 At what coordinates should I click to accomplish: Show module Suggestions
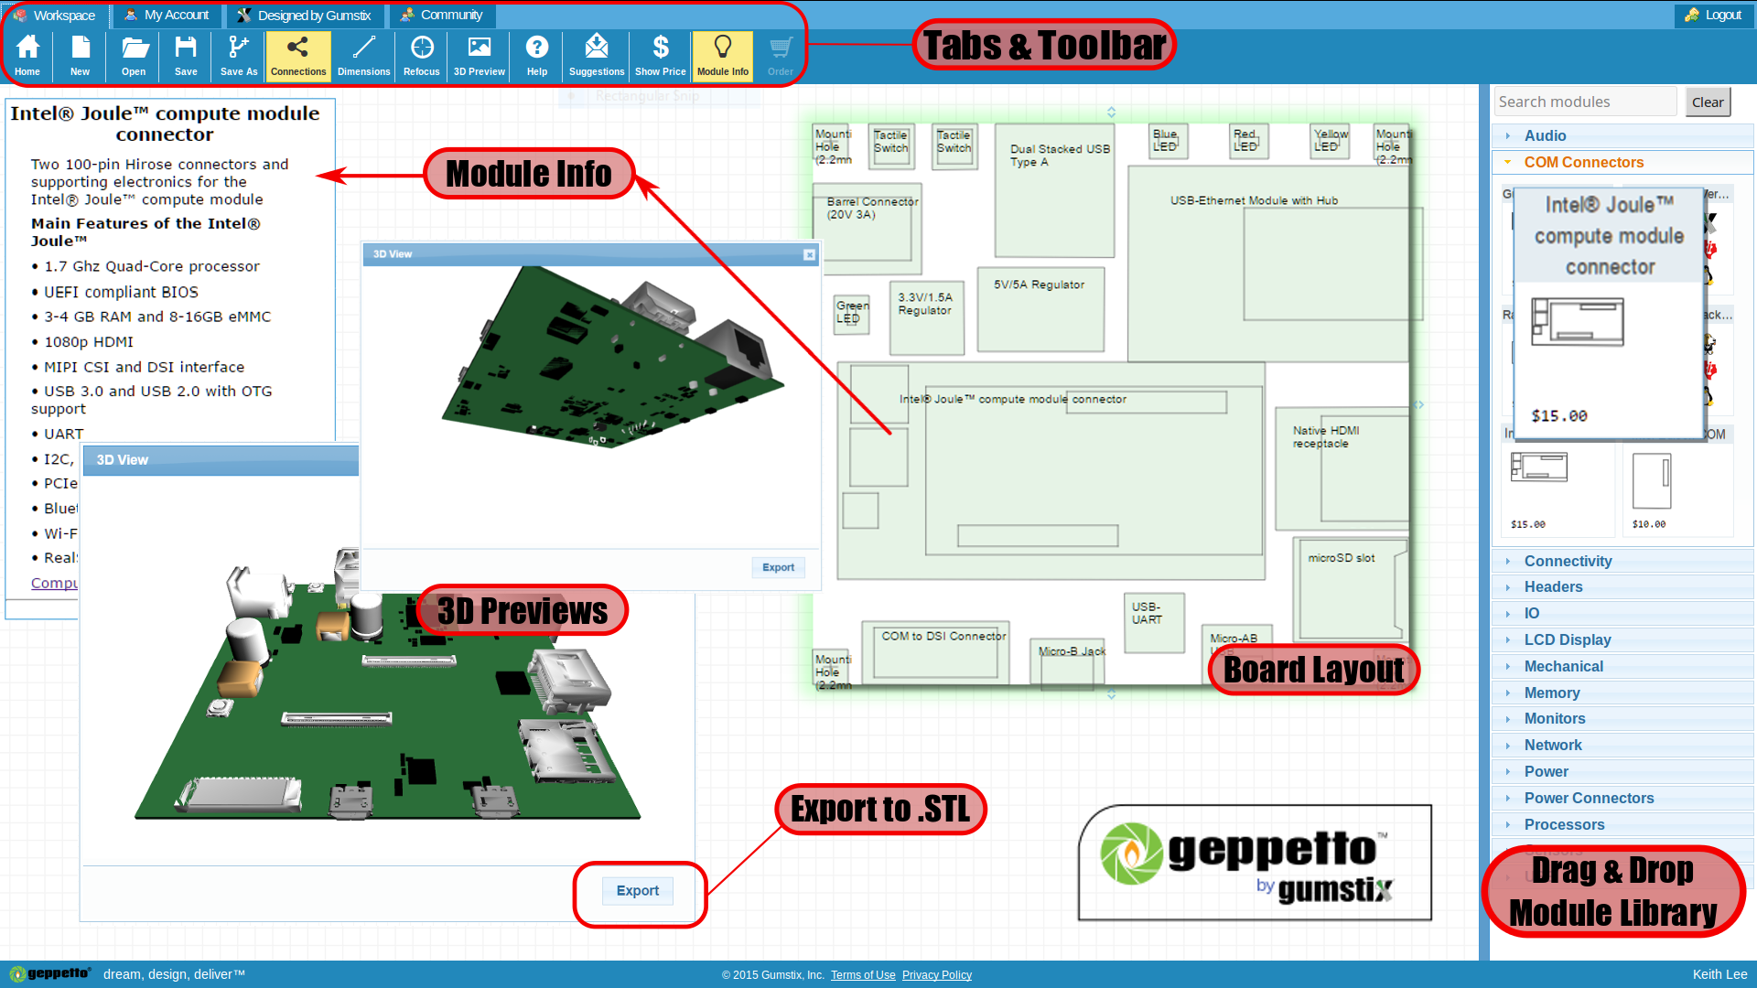click(597, 57)
